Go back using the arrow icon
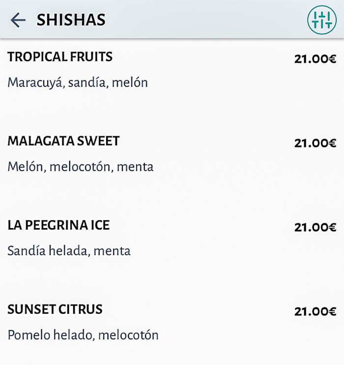344x365 pixels. (18, 20)
